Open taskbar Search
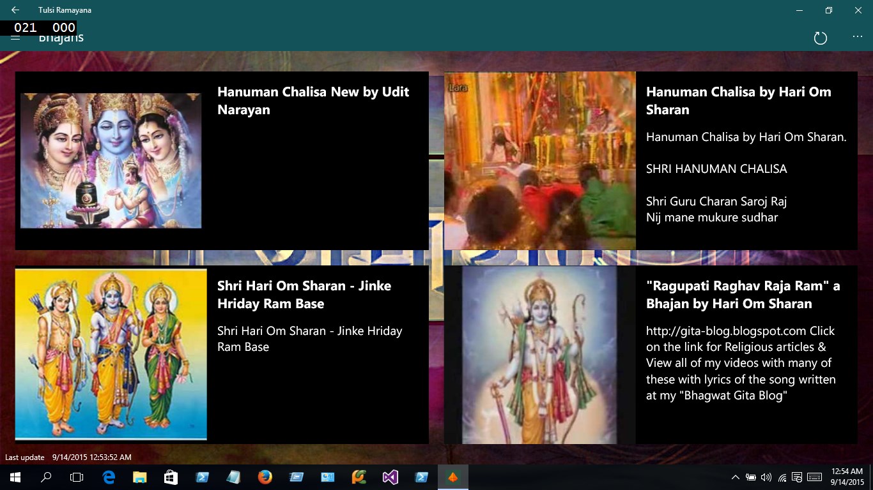This screenshot has width=873, height=490. click(46, 477)
